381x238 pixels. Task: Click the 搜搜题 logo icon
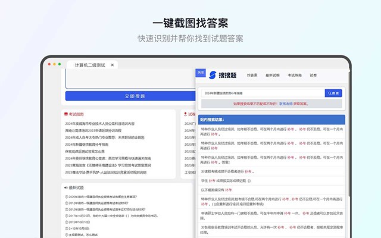tap(213, 75)
